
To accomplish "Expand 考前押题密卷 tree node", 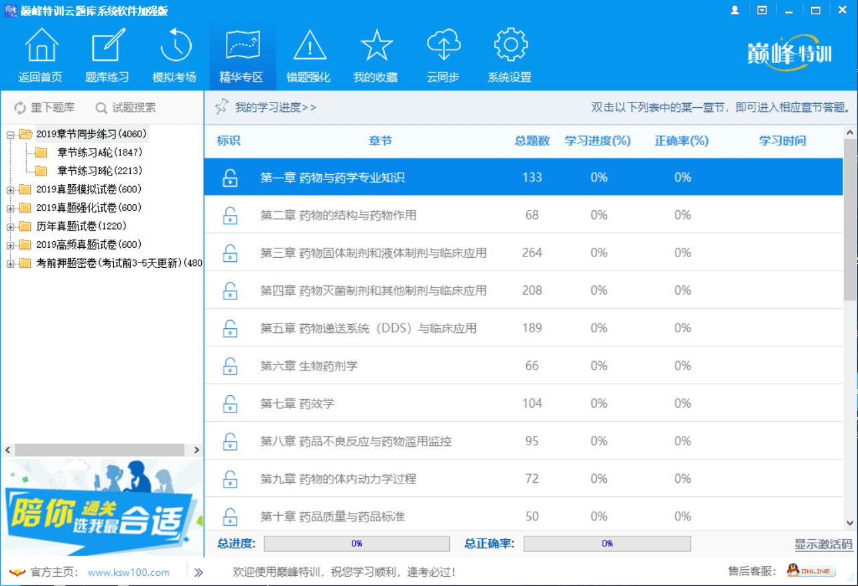I will pyautogui.click(x=10, y=263).
